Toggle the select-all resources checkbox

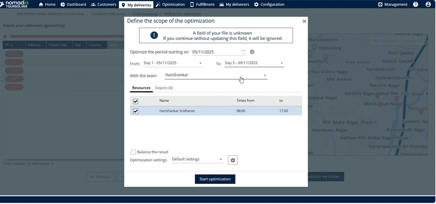tap(136, 101)
